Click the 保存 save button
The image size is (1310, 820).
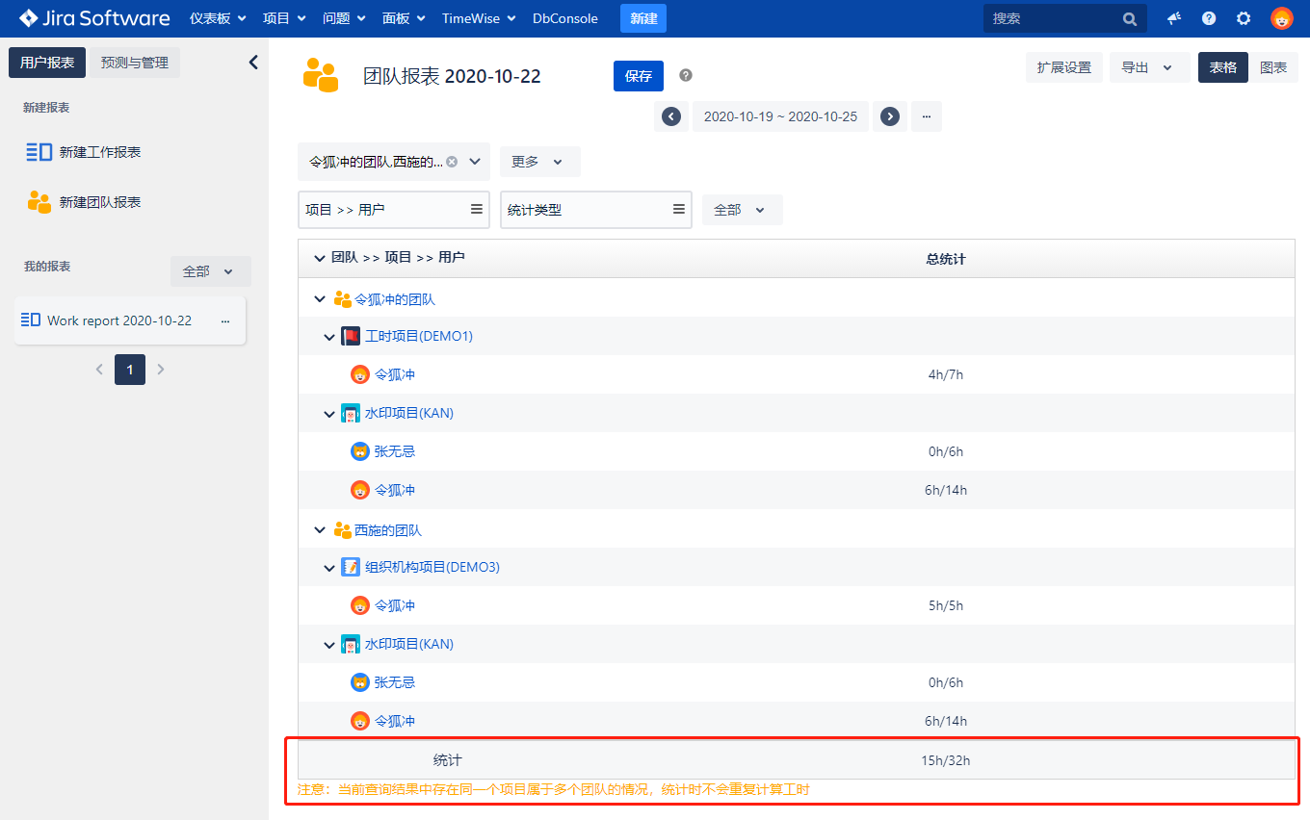[x=638, y=76]
